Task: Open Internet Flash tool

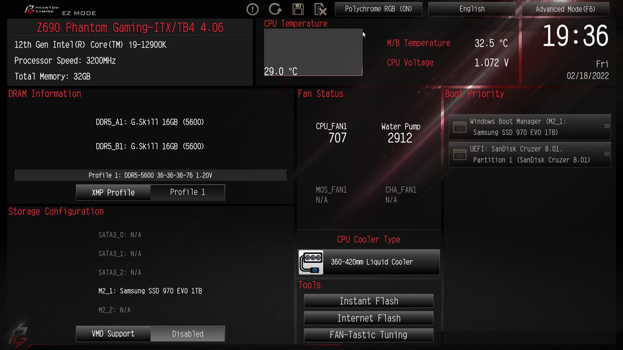Action: 369,318
